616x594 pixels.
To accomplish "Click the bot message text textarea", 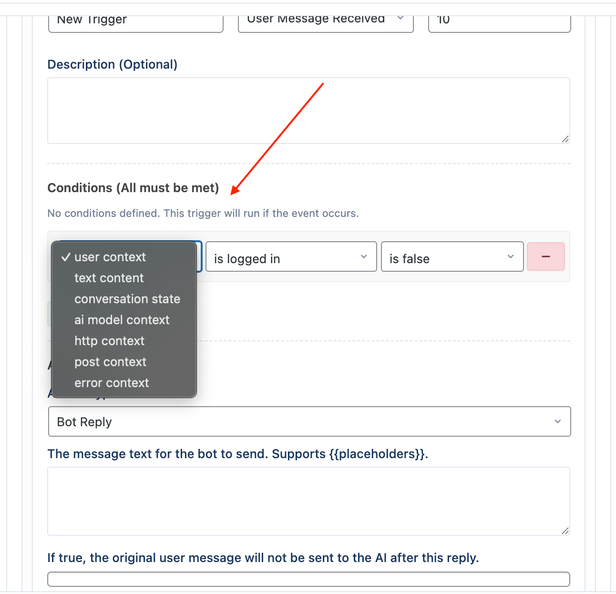I will coord(308,501).
